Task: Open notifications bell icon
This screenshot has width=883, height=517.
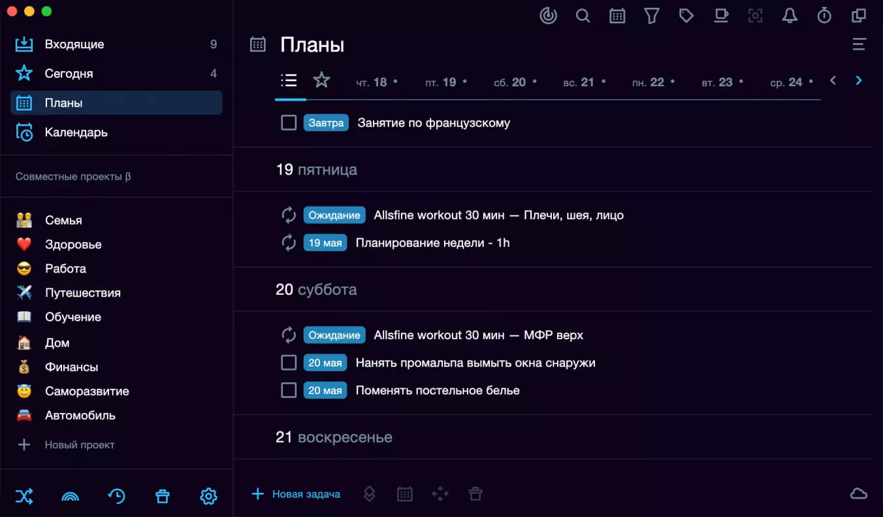Action: pyautogui.click(x=790, y=16)
